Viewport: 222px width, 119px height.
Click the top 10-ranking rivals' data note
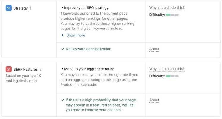(x=24, y=78)
